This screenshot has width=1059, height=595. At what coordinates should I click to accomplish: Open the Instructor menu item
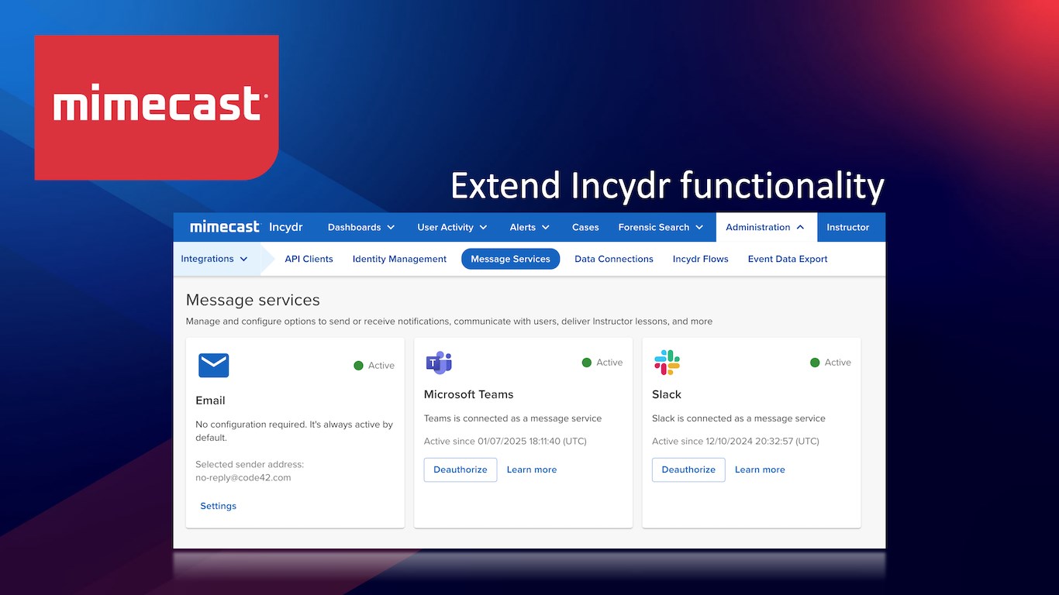pyautogui.click(x=848, y=227)
